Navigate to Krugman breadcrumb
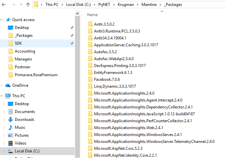The height and width of the screenshot is (158, 226). click(126, 5)
